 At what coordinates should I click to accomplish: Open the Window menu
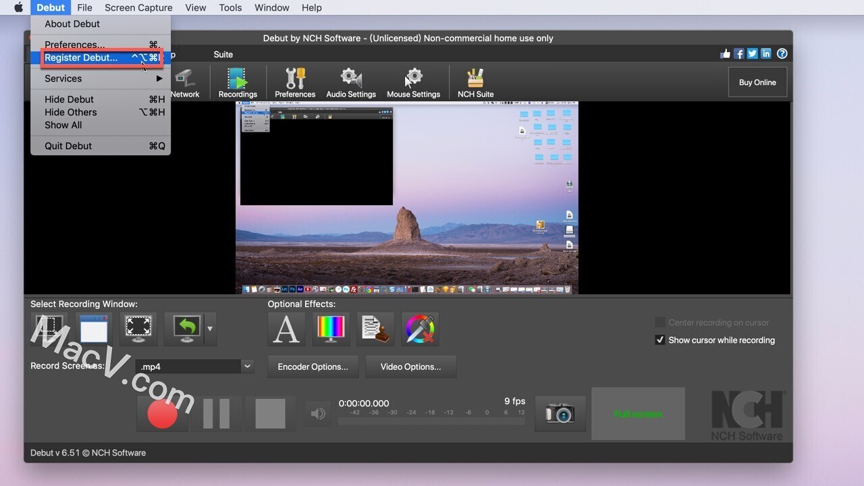(x=272, y=7)
